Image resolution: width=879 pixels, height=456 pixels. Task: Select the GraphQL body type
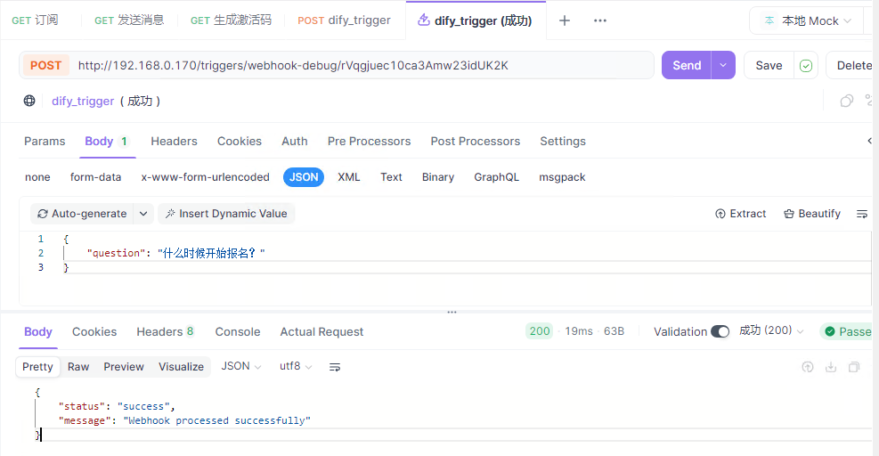pyautogui.click(x=496, y=177)
